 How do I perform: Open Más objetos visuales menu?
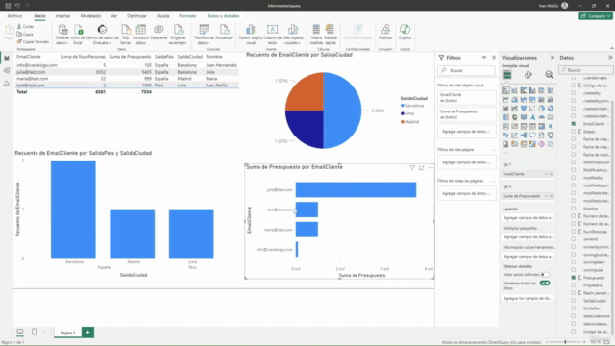292,35
